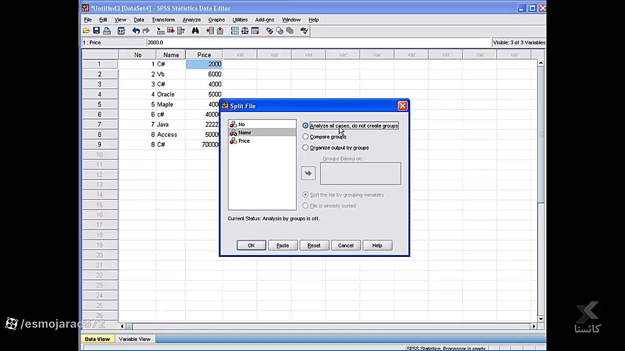The height and width of the screenshot is (351, 625).
Task: Click the Print toolbar icon
Action: click(107, 31)
